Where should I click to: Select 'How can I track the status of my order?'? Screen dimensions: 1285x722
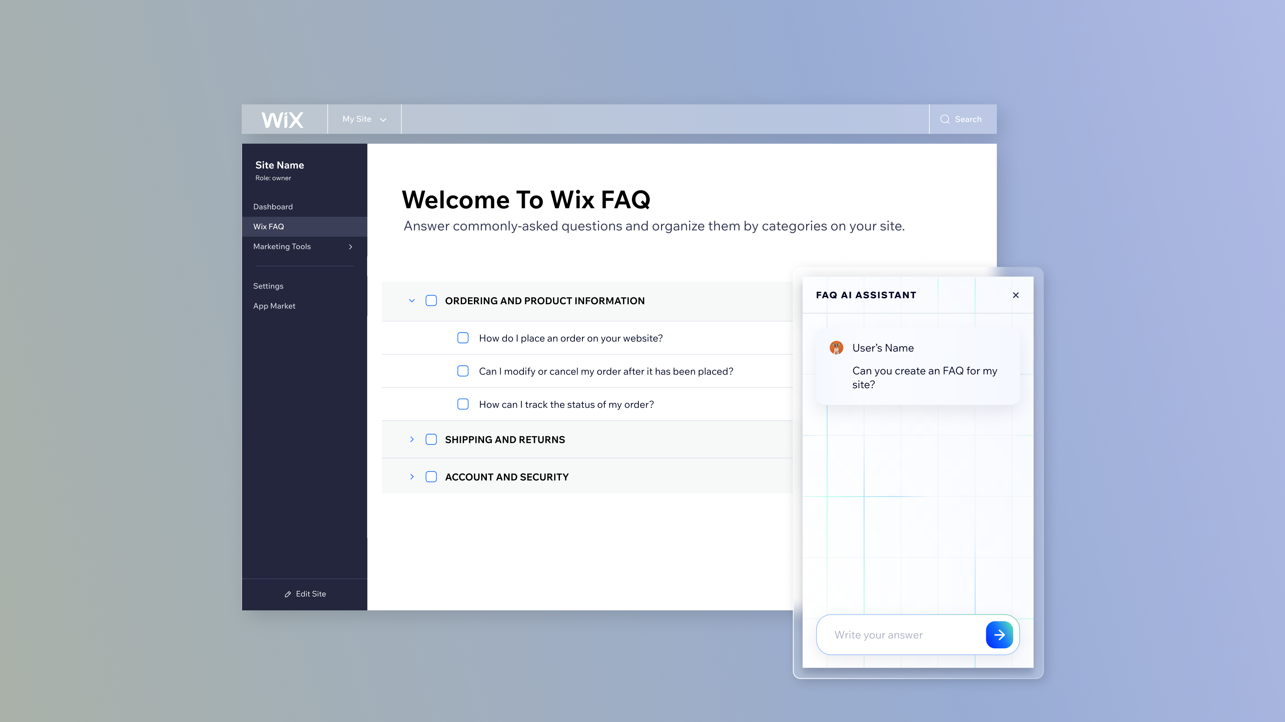tap(566, 404)
